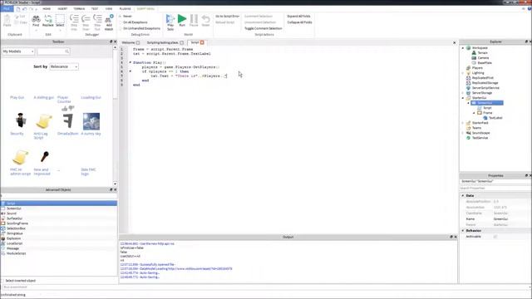Close the Scripting testing place tab
This screenshot has width=532, height=299.
pos(181,42)
